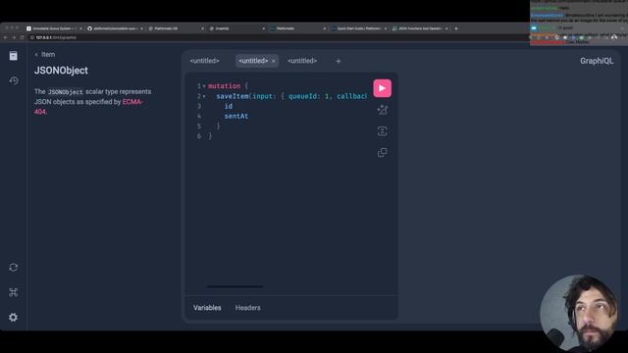
Task: Switch to the JSON Functions browser tab
Action: [420, 28]
